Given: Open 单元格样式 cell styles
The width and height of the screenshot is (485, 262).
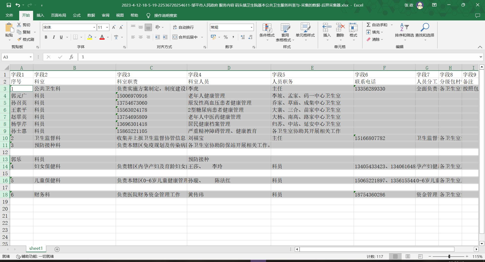Looking at the screenshot, I should coord(305,32).
